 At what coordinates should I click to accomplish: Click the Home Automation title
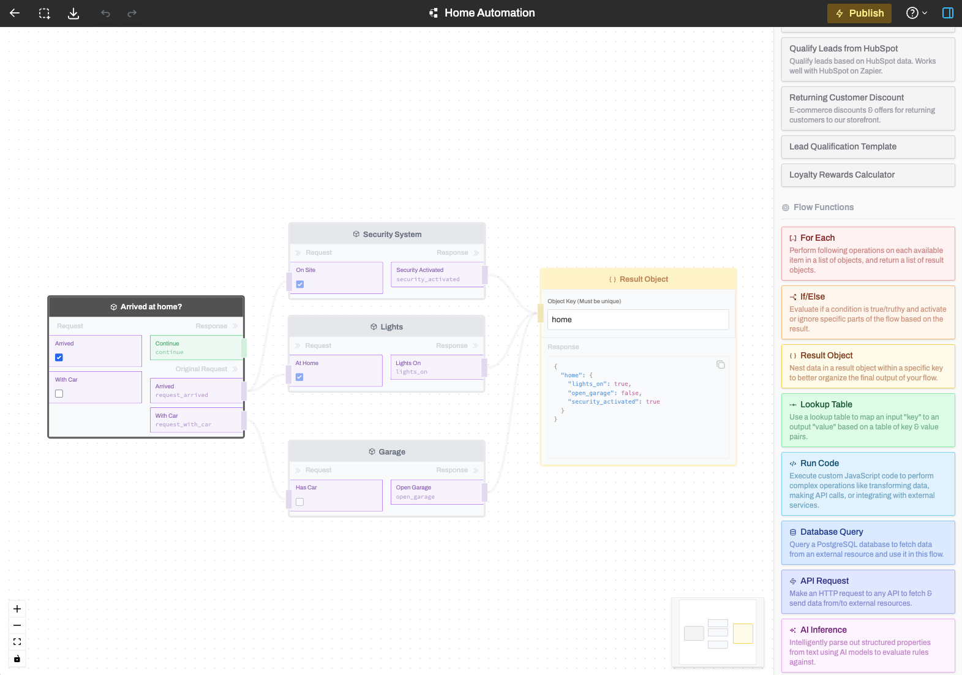(489, 13)
